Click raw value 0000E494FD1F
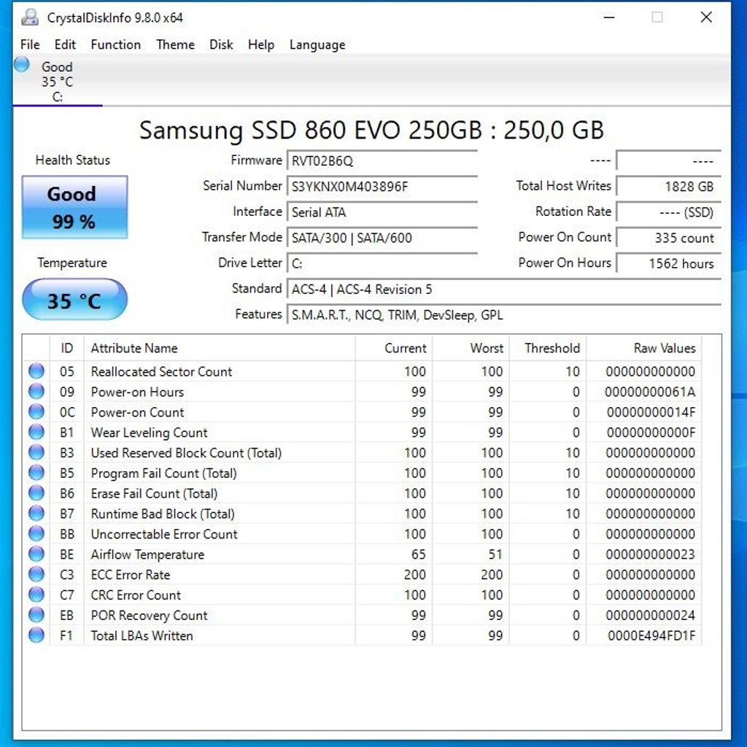This screenshot has width=747, height=747. pyautogui.click(x=651, y=636)
